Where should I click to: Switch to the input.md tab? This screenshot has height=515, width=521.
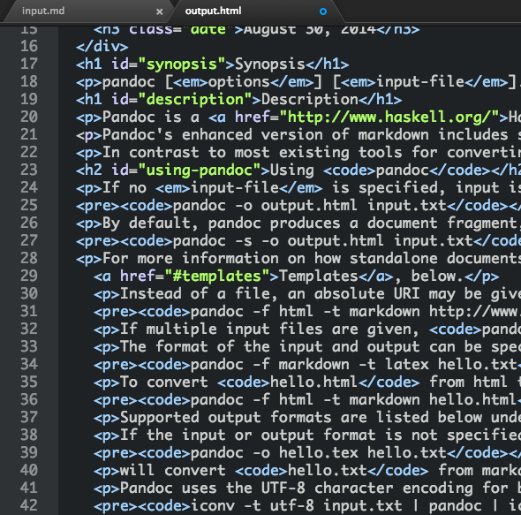coord(43,11)
